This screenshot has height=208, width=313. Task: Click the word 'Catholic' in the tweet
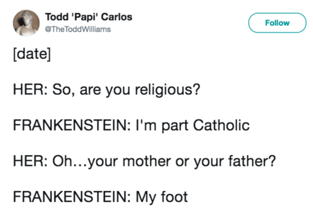(221, 125)
